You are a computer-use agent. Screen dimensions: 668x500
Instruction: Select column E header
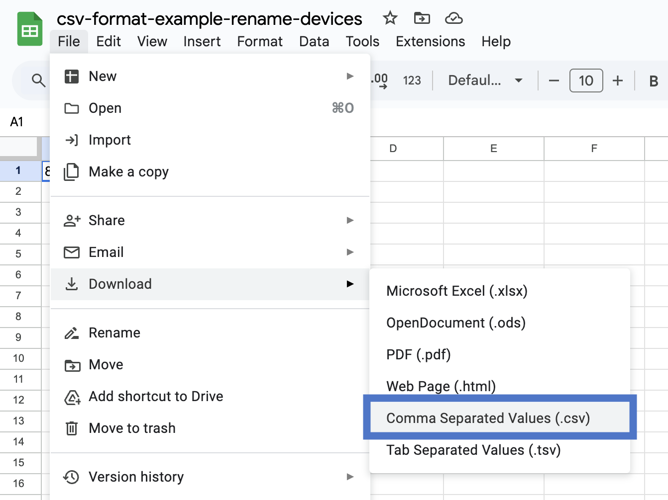coord(493,149)
